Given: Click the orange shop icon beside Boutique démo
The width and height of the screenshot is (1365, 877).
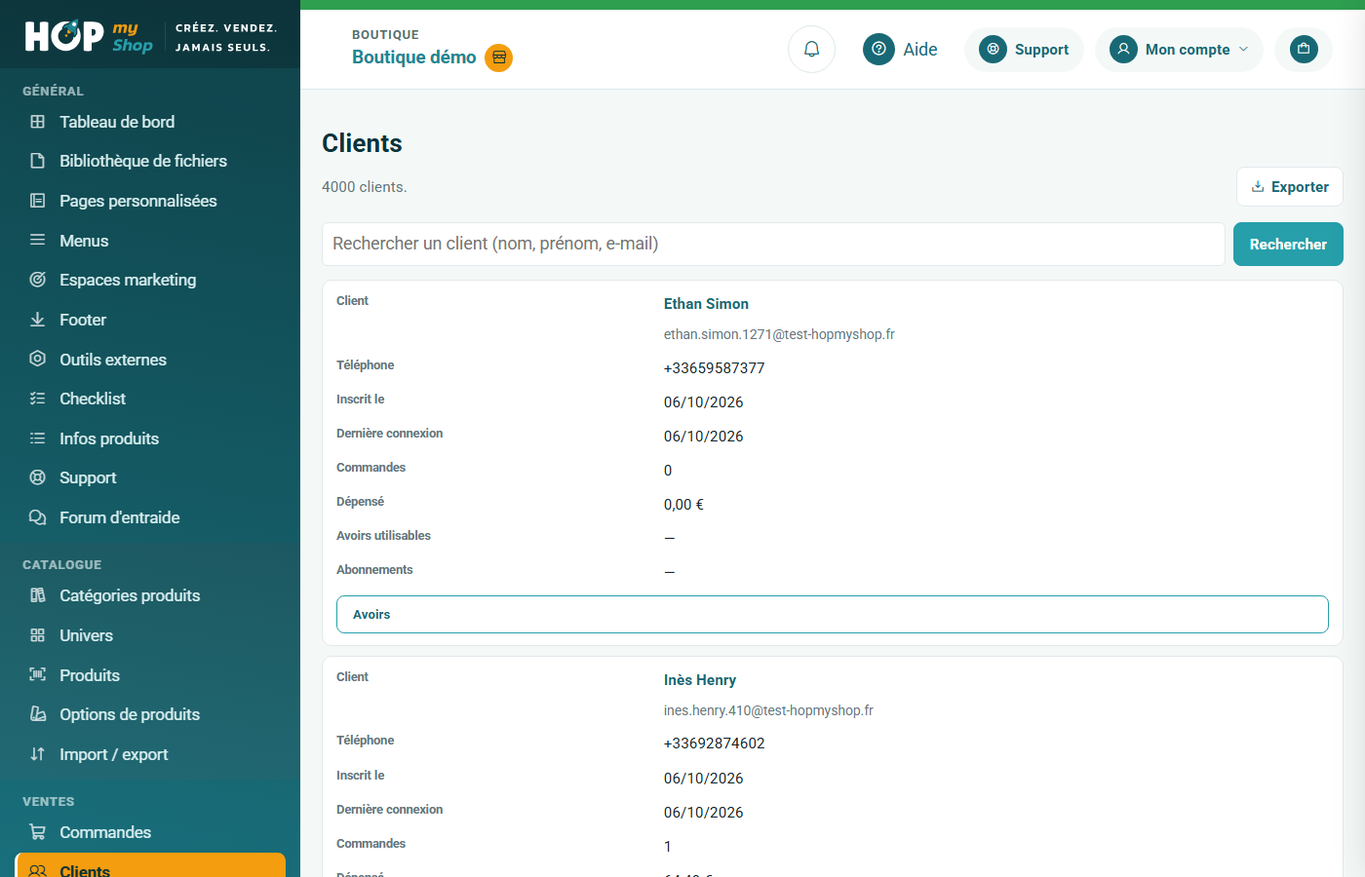Looking at the screenshot, I should pos(499,57).
